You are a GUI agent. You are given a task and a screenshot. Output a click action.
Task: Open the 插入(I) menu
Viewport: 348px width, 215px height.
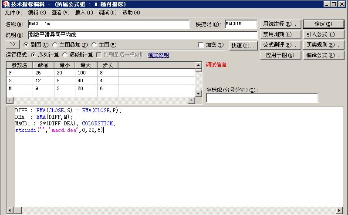pyautogui.click(x=84, y=13)
